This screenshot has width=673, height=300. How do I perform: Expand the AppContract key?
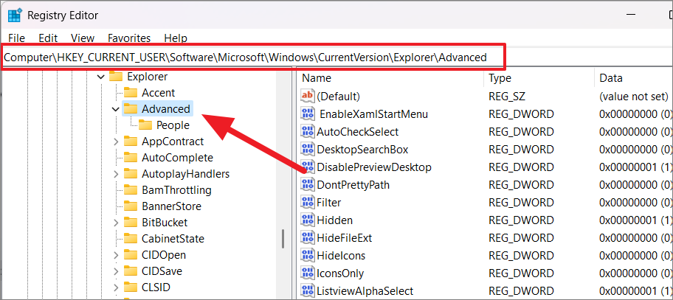tap(115, 142)
